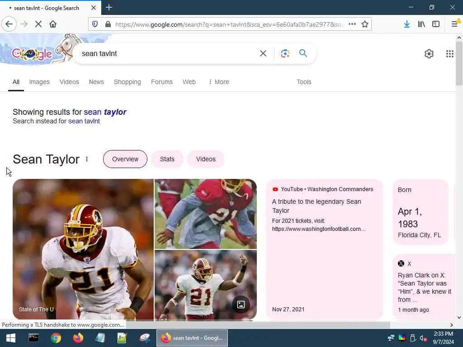
Task: Open the Firefox downloads panel
Action: 406,24
